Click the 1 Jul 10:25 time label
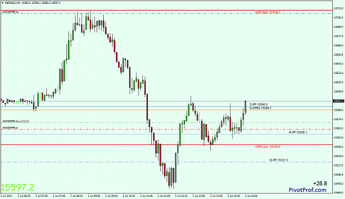This screenshot has width=345, height=199. 129,195
